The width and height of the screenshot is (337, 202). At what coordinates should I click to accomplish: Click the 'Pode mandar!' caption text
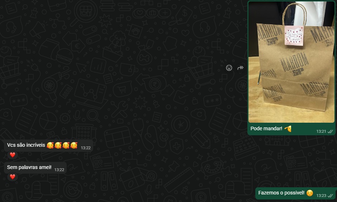pyautogui.click(x=266, y=129)
